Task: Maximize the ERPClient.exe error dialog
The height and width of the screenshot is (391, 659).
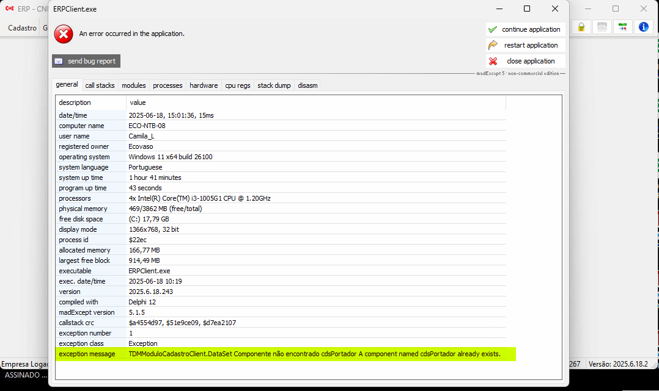Action: coord(527,9)
